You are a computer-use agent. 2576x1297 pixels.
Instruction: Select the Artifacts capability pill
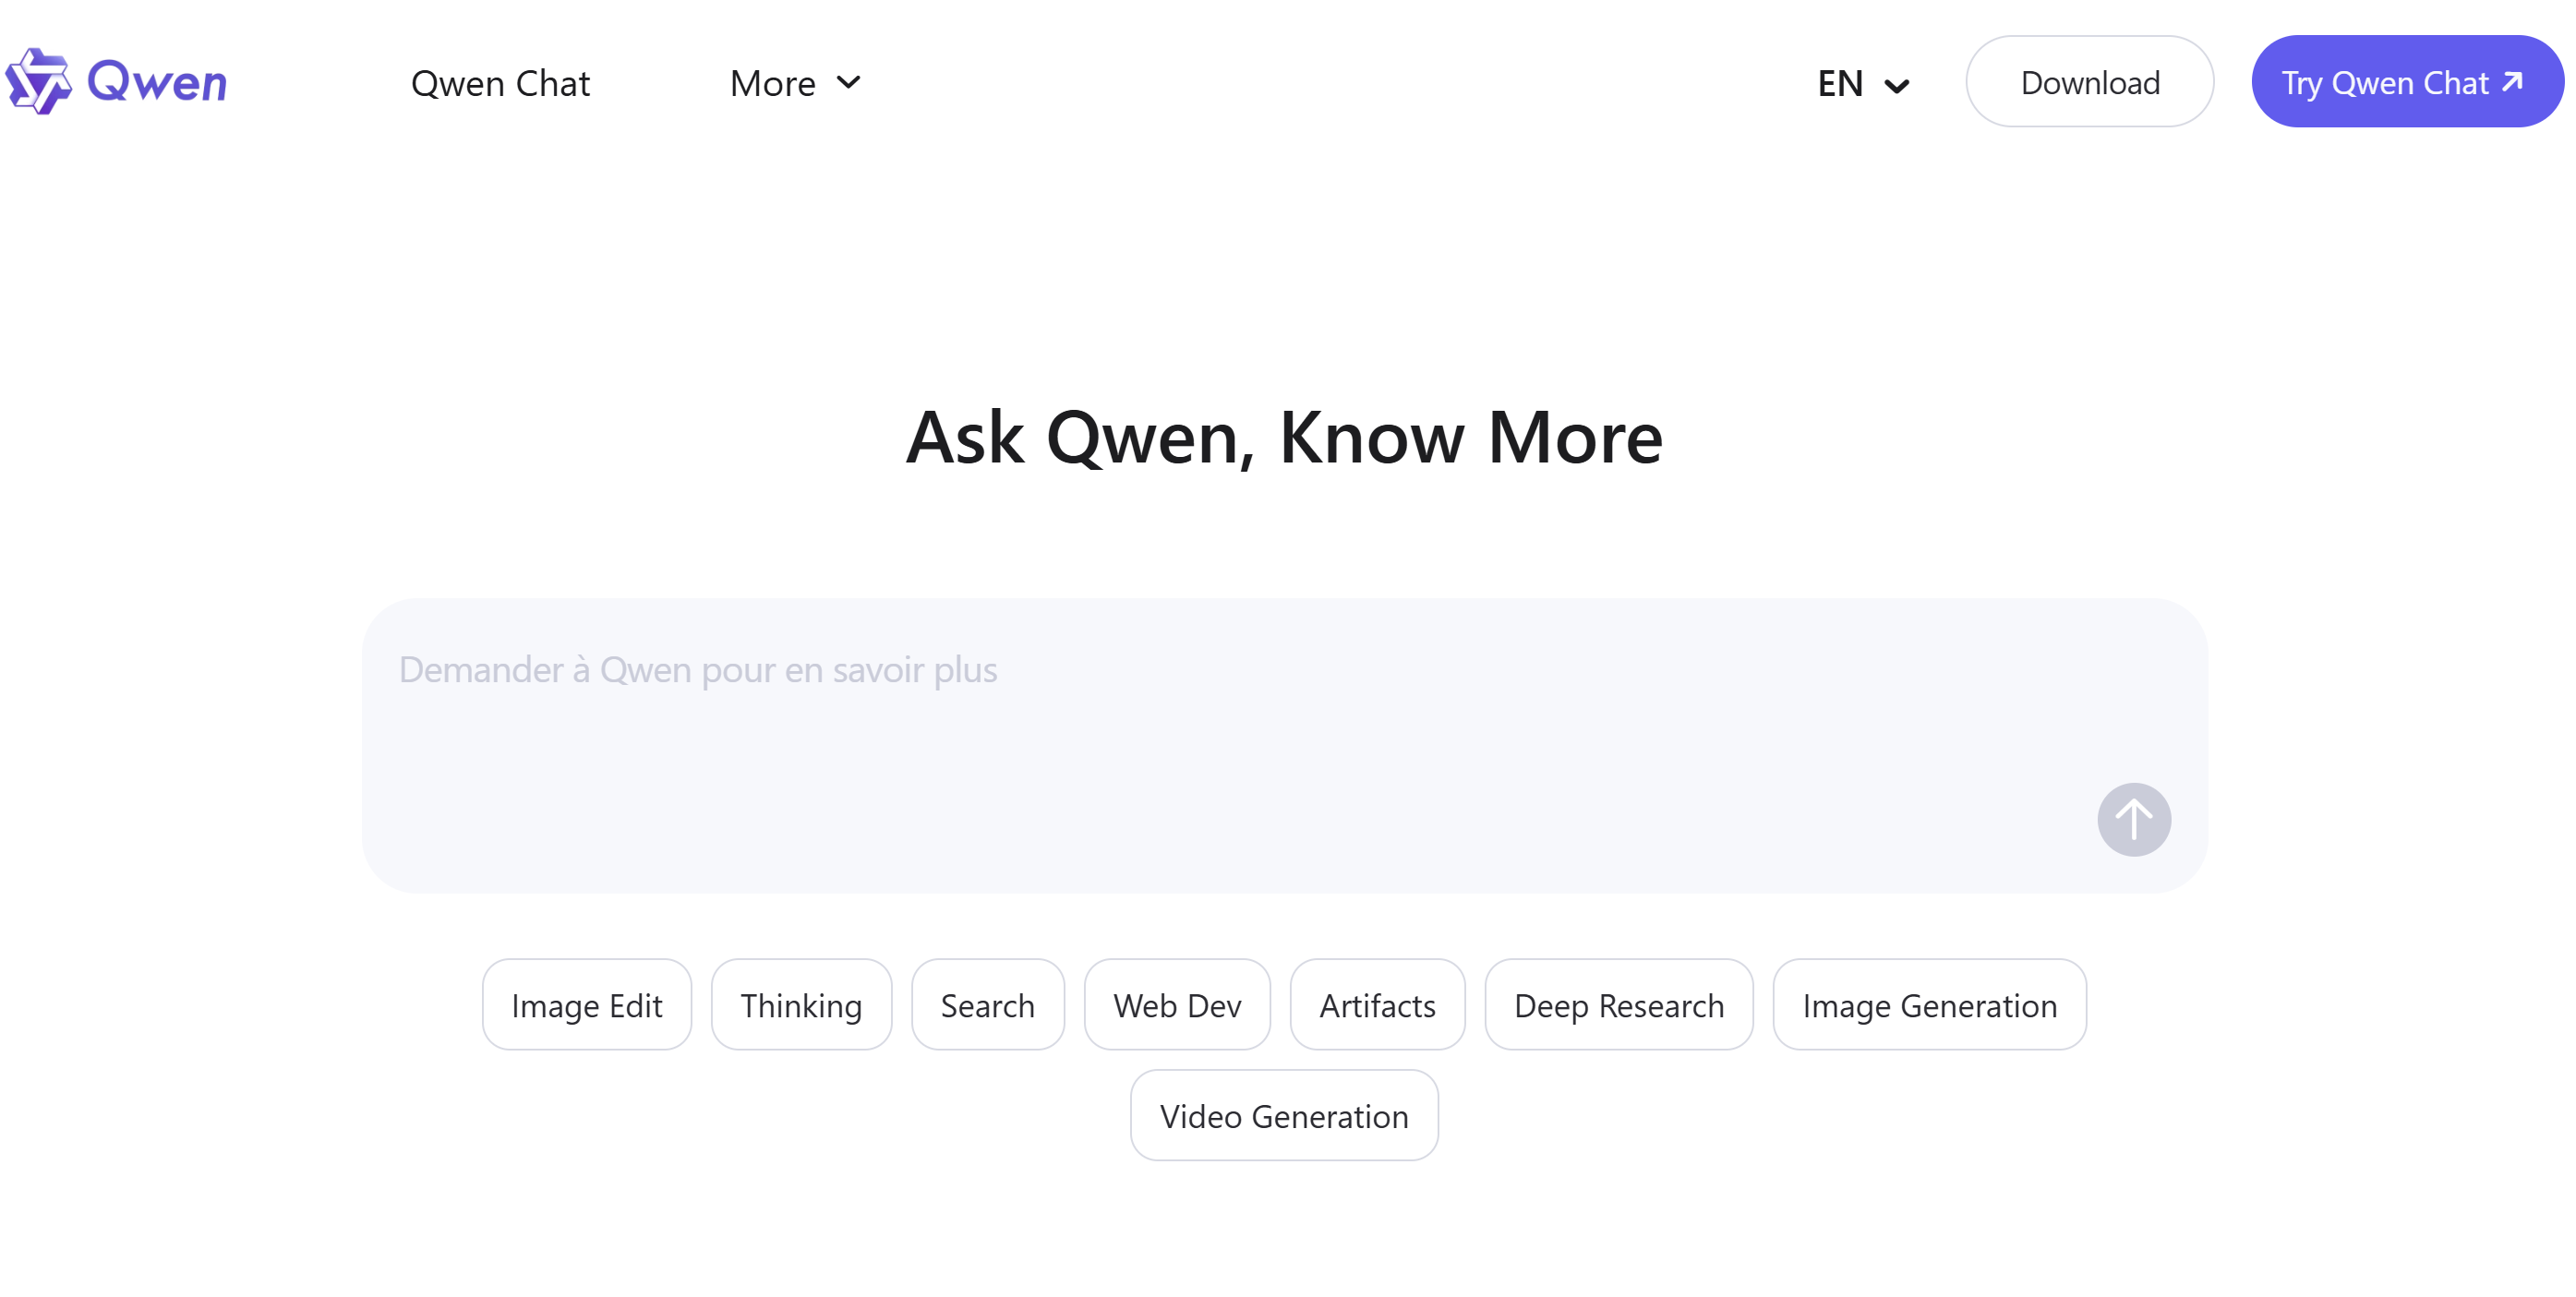1377,1004
